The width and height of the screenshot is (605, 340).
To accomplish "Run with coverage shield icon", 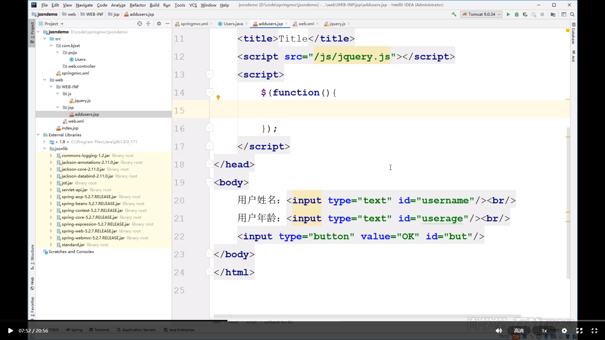I will [525, 14].
